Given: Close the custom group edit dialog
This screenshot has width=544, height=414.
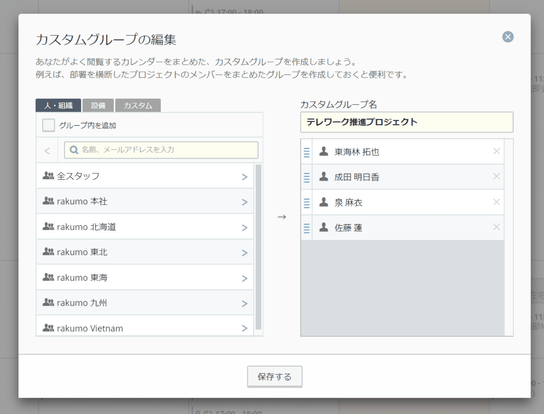Looking at the screenshot, I should click(508, 37).
